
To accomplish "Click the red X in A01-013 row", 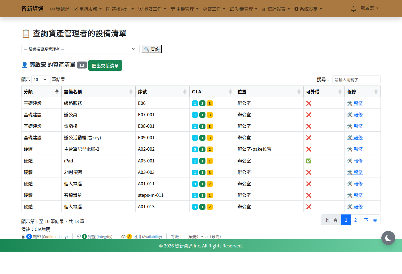I will [x=309, y=207].
